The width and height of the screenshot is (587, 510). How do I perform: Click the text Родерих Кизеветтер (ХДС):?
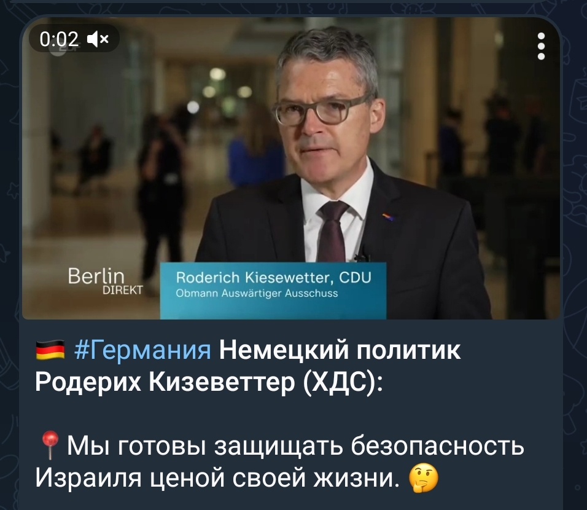click(x=209, y=383)
